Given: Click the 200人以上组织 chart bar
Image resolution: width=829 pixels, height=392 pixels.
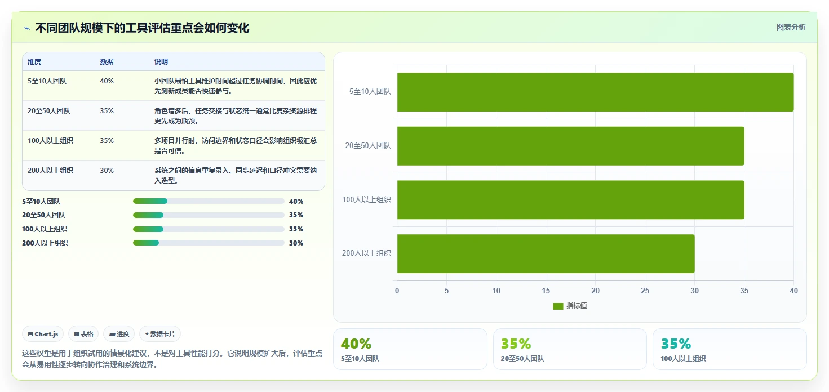Looking at the screenshot, I should pos(546,254).
